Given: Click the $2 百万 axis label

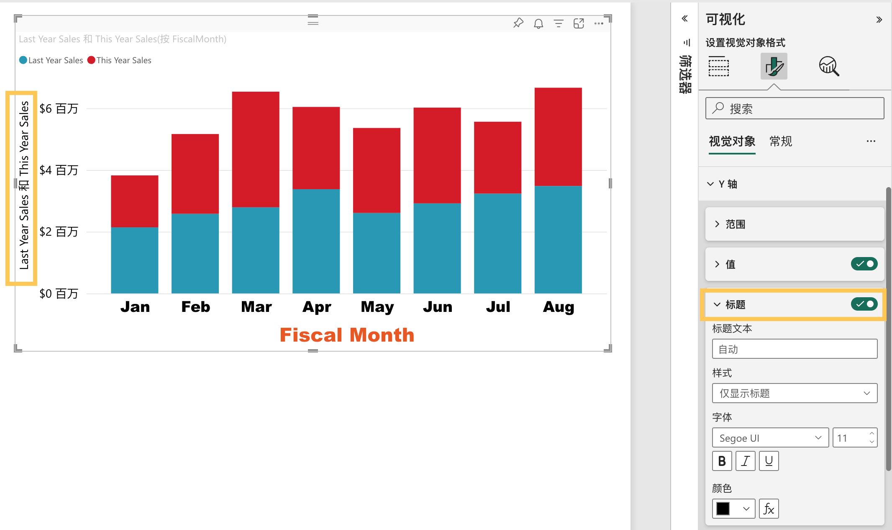Looking at the screenshot, I should 59,232.
